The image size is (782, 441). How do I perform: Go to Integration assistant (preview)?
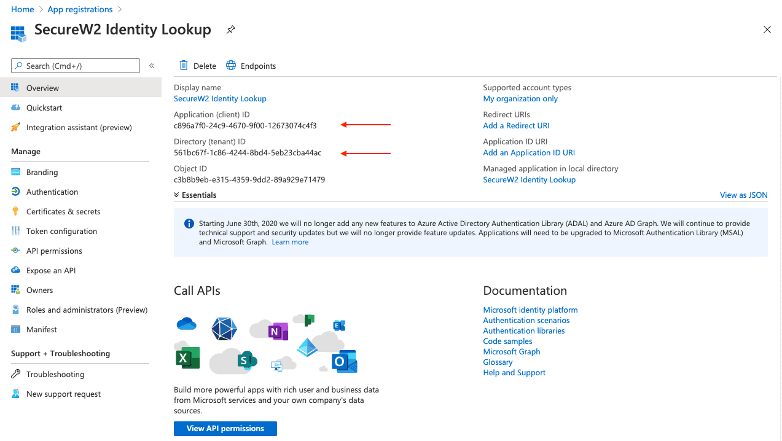pos(80,127)
